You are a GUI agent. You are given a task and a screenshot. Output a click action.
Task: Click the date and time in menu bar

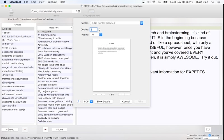click(x=181, y=2)
